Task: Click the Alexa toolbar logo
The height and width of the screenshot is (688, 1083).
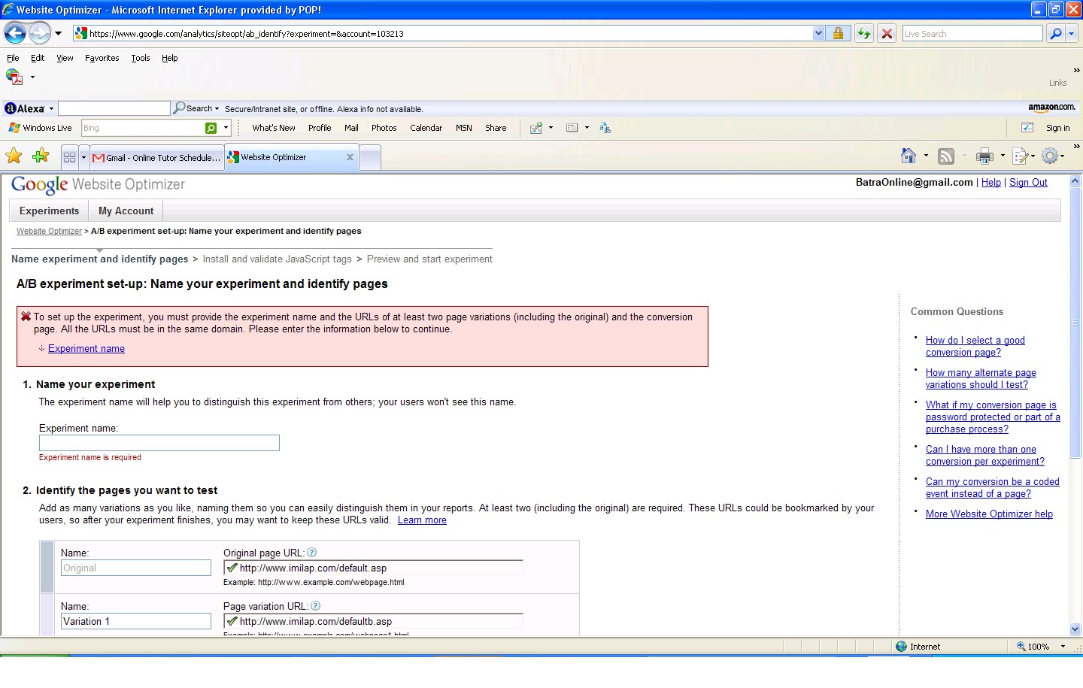Action: pos(24,108)
